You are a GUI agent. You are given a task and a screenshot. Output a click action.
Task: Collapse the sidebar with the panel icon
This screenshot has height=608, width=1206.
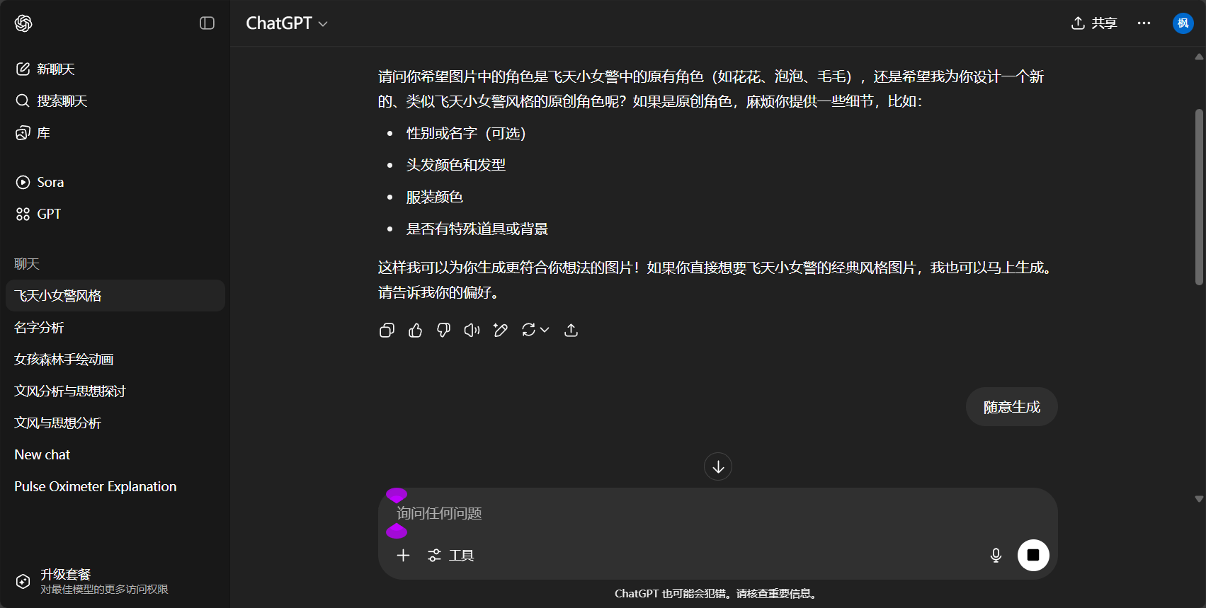point(207,23)
